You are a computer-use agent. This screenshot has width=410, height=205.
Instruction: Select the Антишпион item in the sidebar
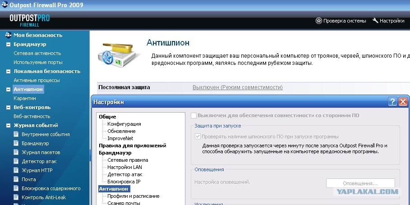click(28, 89)
